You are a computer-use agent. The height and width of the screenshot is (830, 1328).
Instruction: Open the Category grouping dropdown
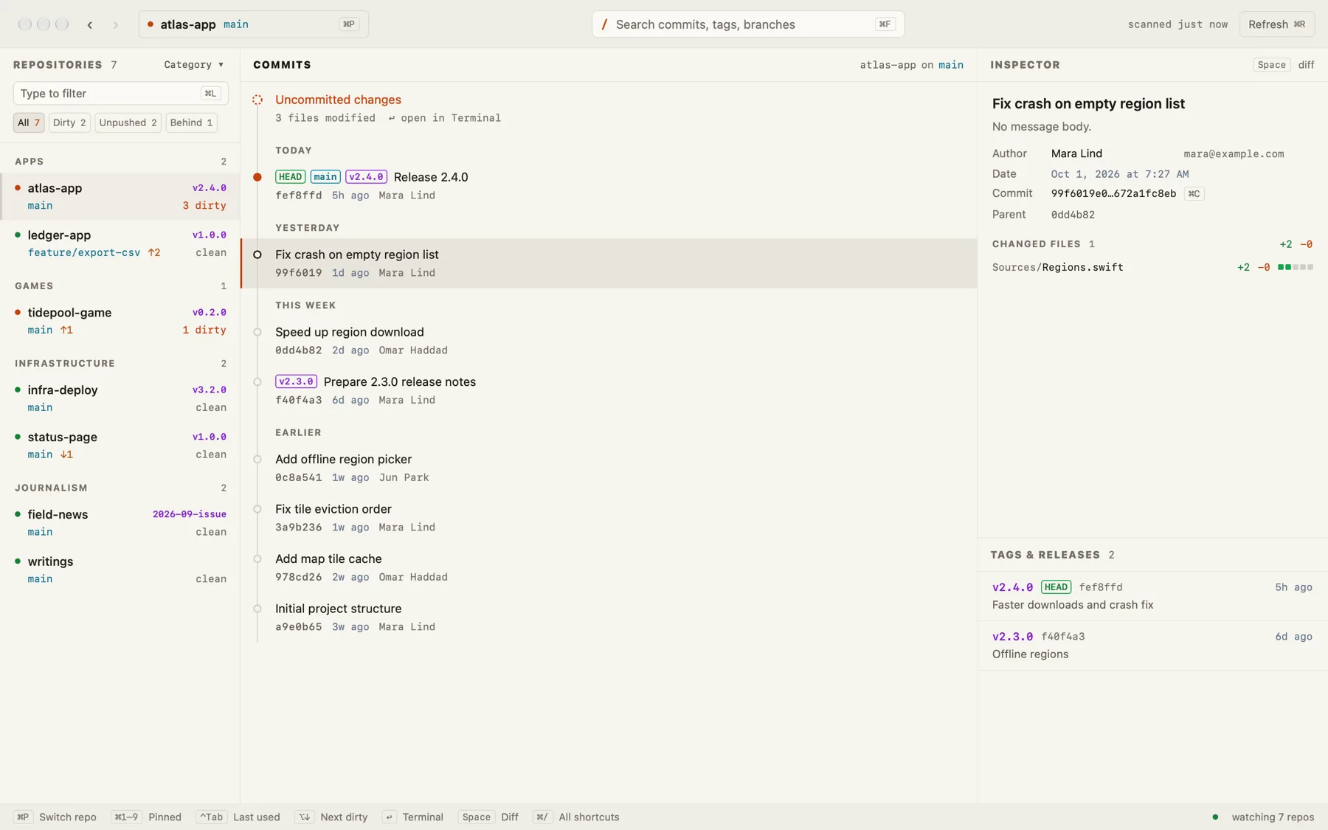click(x=194, y=65)
